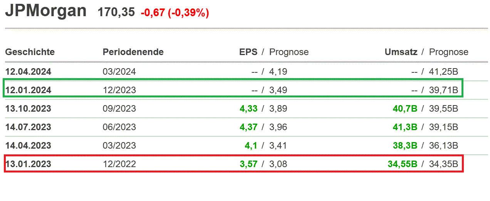The image size is (490, 201).
Task: Click the green revenue value 40,7B
Action: click(x=405, y=109)
